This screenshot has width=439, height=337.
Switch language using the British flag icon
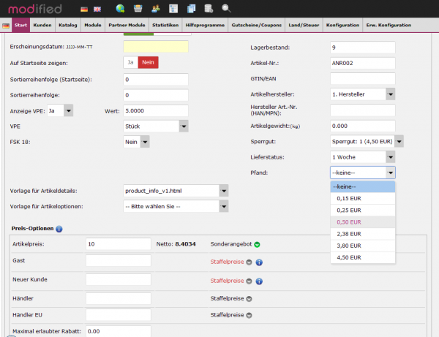(x=97, y=9)
